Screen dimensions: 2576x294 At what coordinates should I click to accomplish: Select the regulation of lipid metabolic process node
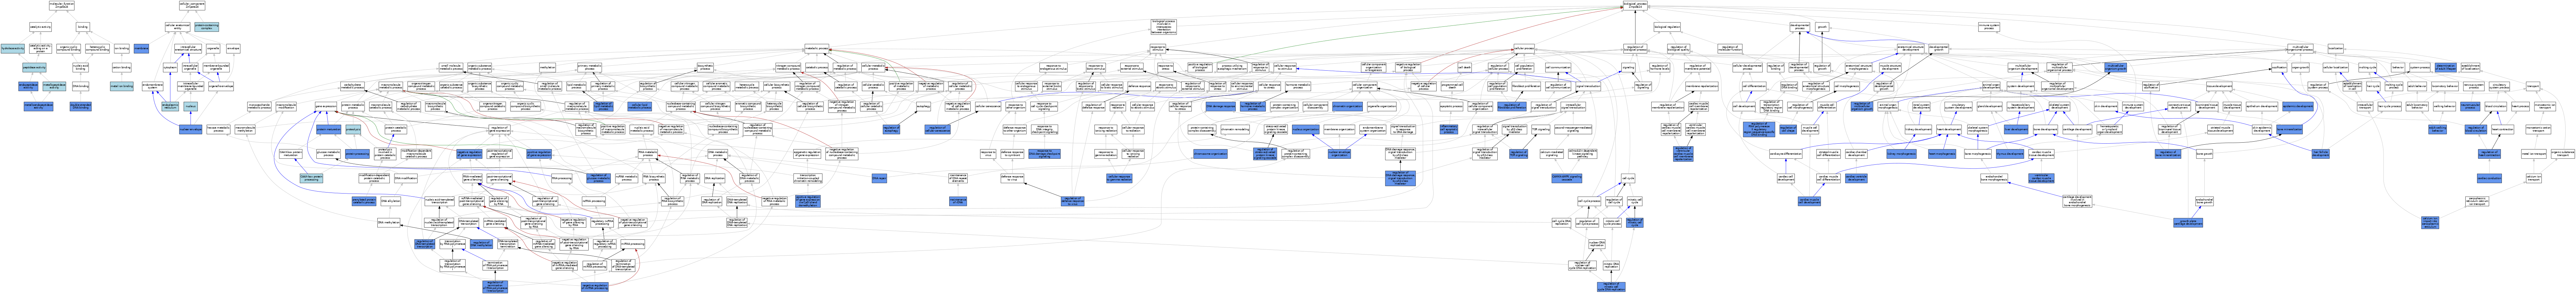point(603,106)
